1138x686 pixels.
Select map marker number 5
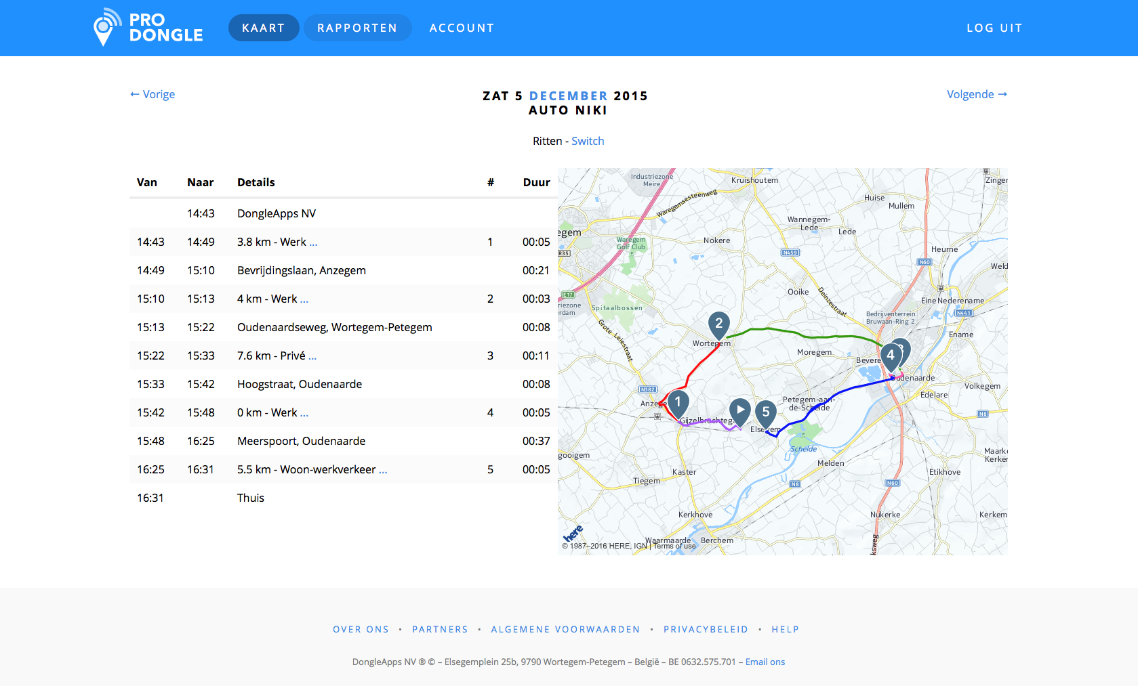[x=765, y=412]
